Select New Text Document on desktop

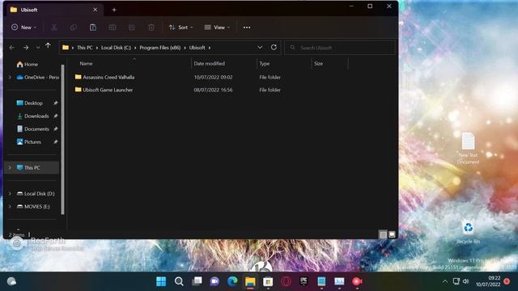(x=468, y=149)
